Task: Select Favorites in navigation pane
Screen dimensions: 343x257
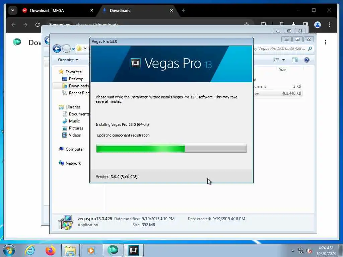Action: coord(73,72)
